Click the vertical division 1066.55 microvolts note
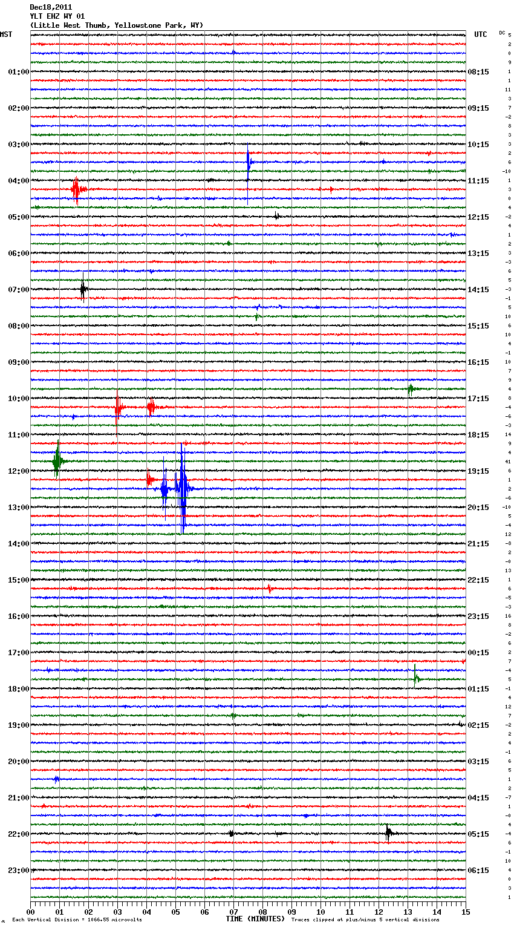The image size is (514, 928). 77,920
